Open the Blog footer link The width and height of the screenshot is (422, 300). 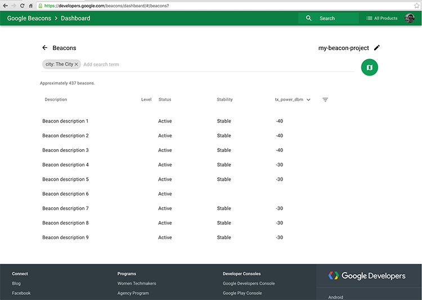pos(16,283)
